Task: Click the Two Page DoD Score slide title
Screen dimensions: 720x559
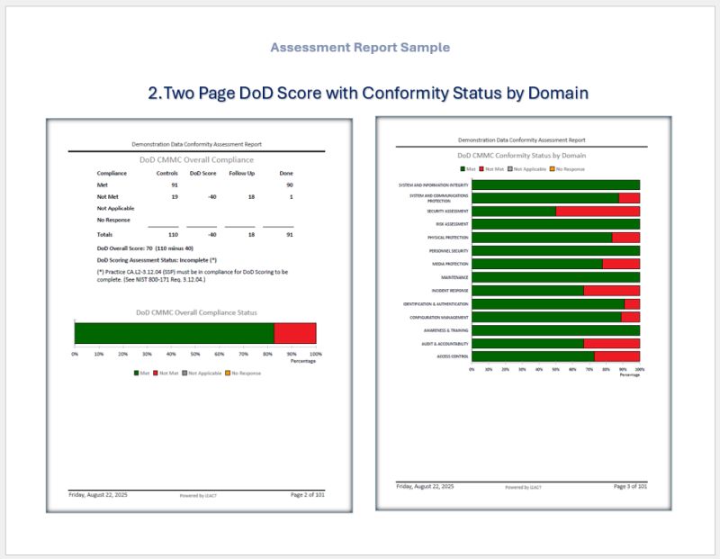Action: coord(368,93)
